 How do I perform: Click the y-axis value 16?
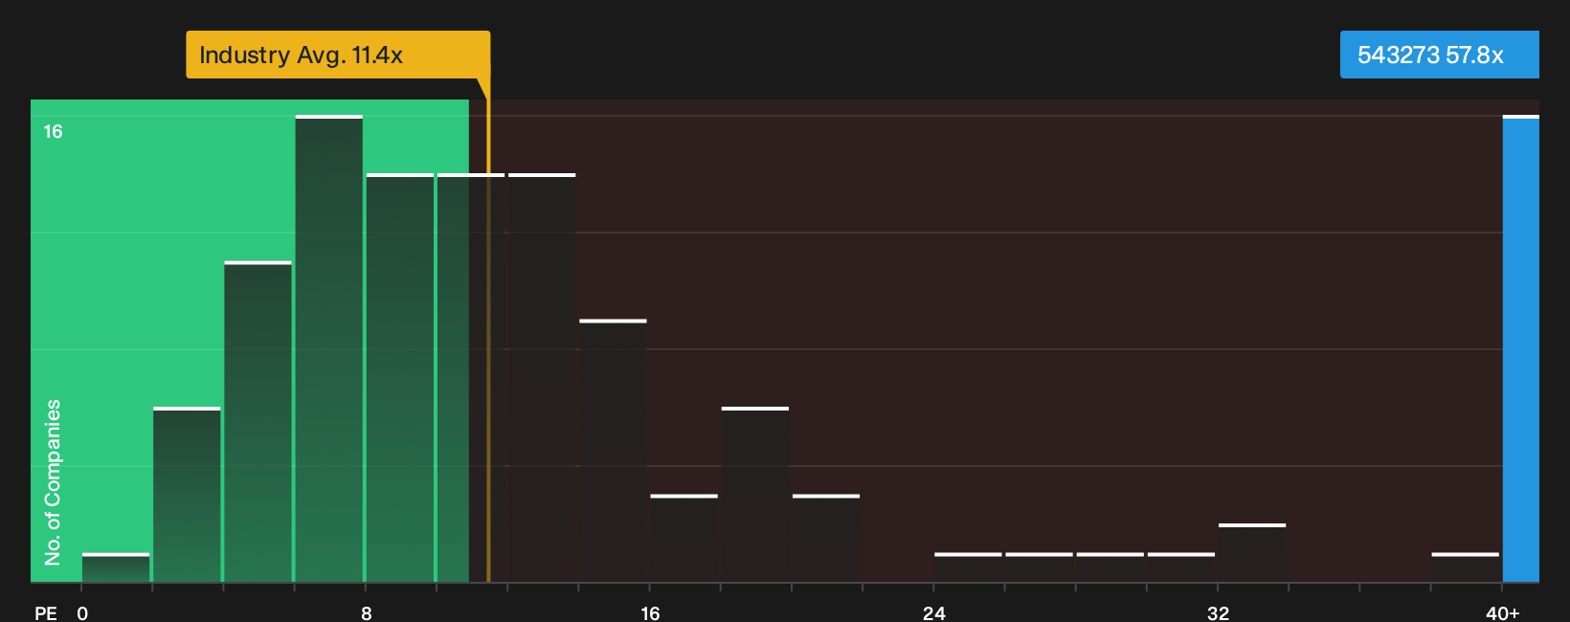click(53, 131)
